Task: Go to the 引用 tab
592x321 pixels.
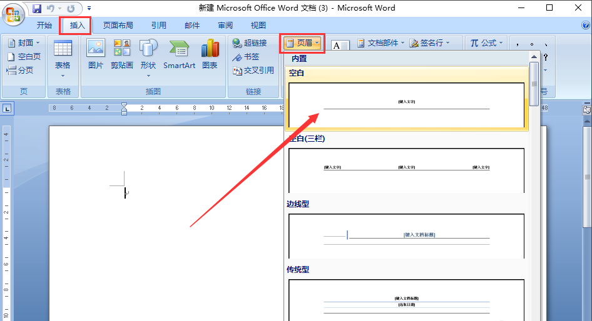Action: pyautogui.click(x=158, y=25)
